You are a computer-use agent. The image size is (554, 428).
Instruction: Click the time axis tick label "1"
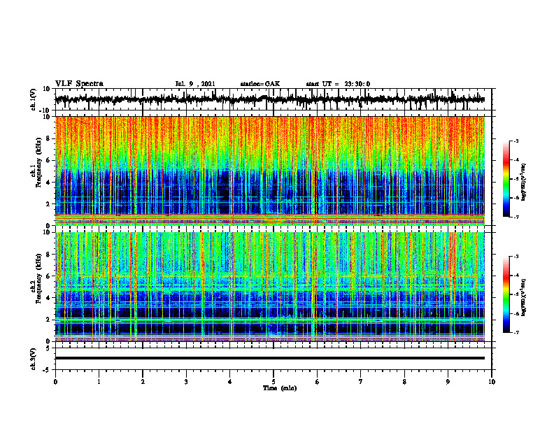click(x=99, y=382)
